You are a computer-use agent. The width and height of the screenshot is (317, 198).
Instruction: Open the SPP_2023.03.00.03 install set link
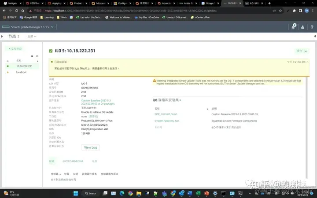pyautogui.click(x=166, y=114)
